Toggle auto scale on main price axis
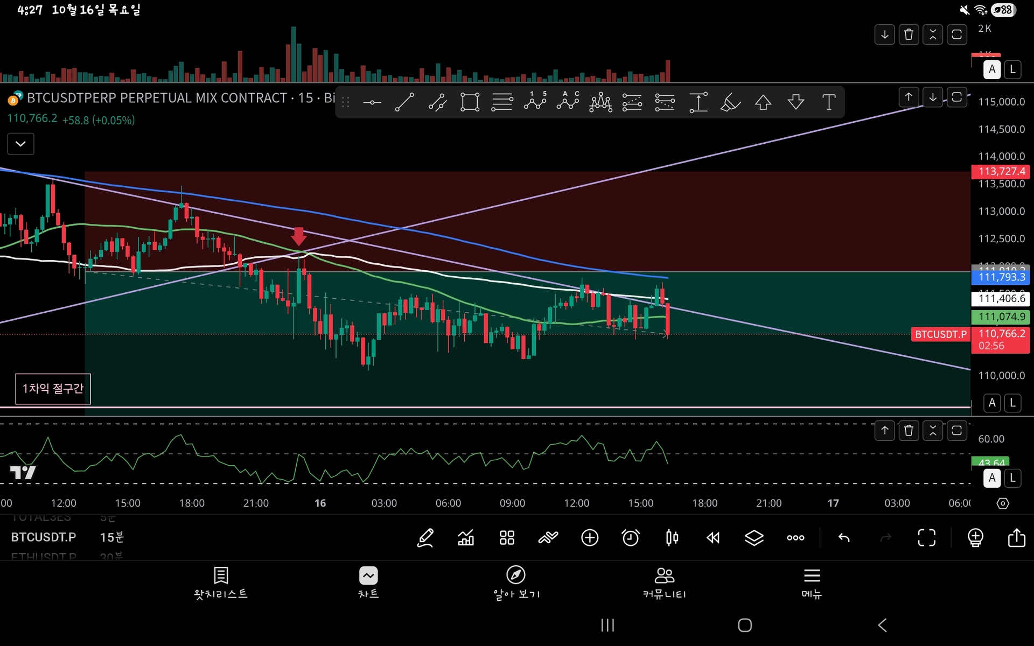This screenshot has height=646, width=1034. [x=992, y=403]
